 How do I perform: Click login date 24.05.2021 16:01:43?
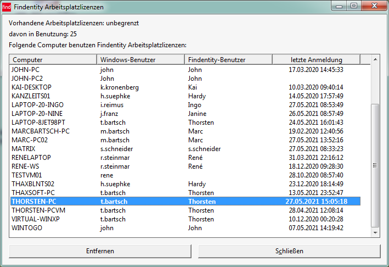[316, 123]
